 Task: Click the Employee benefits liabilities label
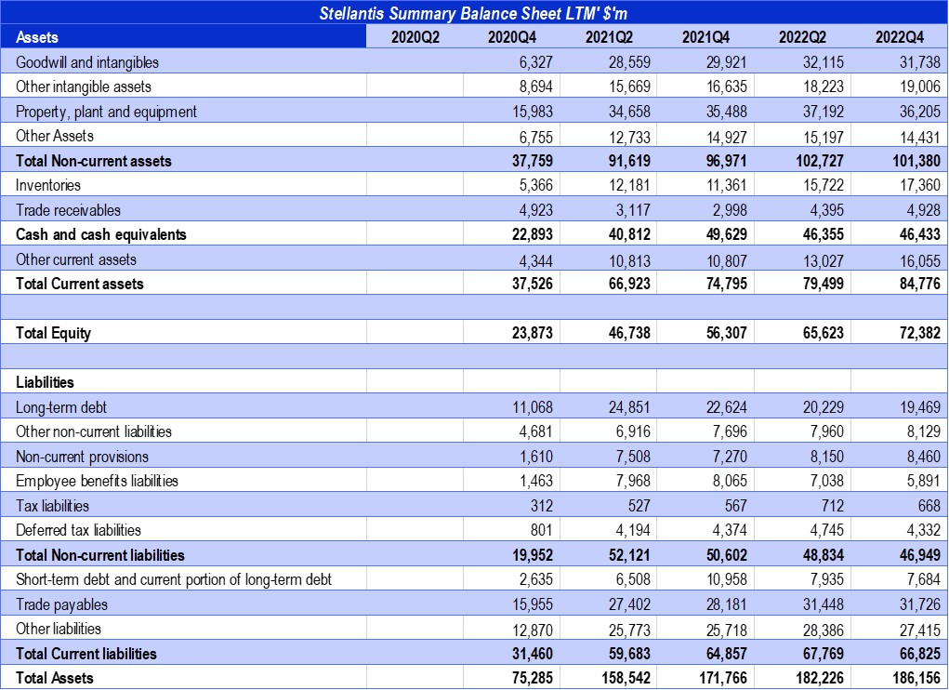point(97,481)
